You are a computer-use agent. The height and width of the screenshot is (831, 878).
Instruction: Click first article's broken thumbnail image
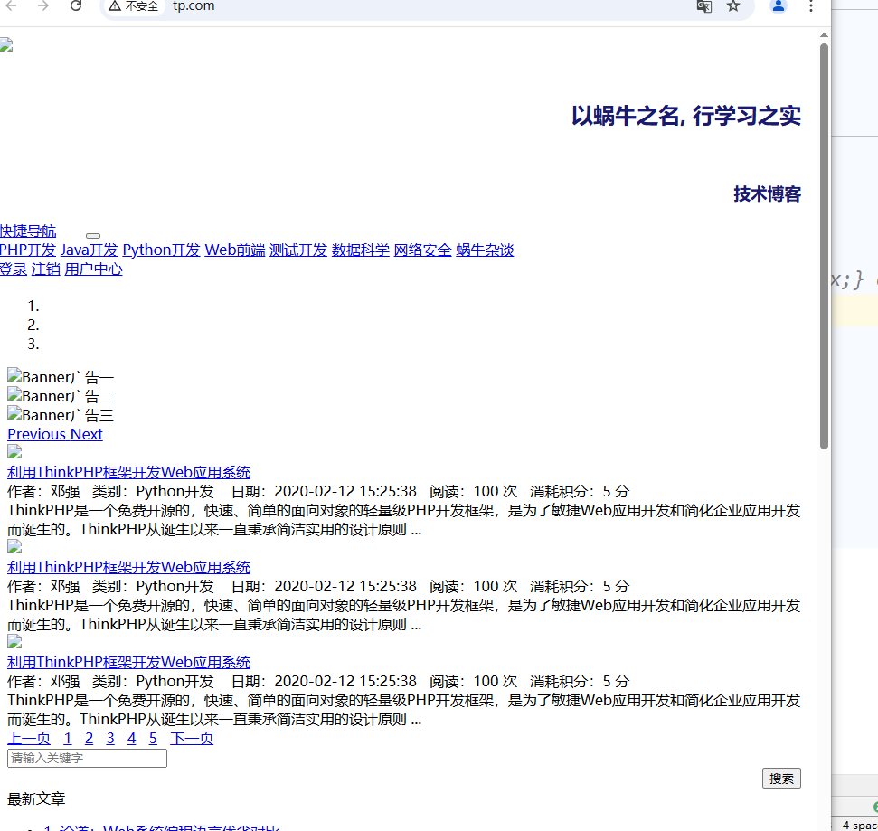click(14, 452)
